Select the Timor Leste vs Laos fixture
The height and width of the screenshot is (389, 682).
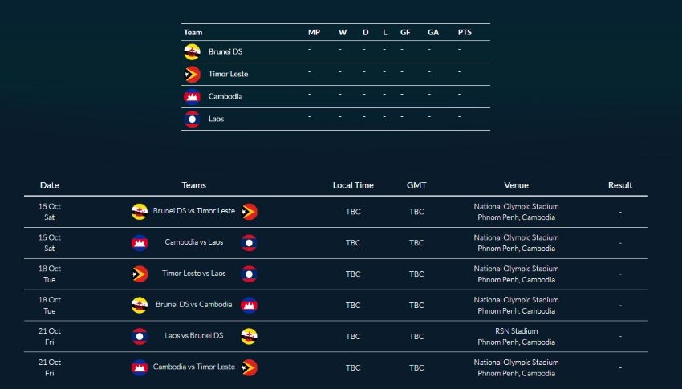coord(194,274)
